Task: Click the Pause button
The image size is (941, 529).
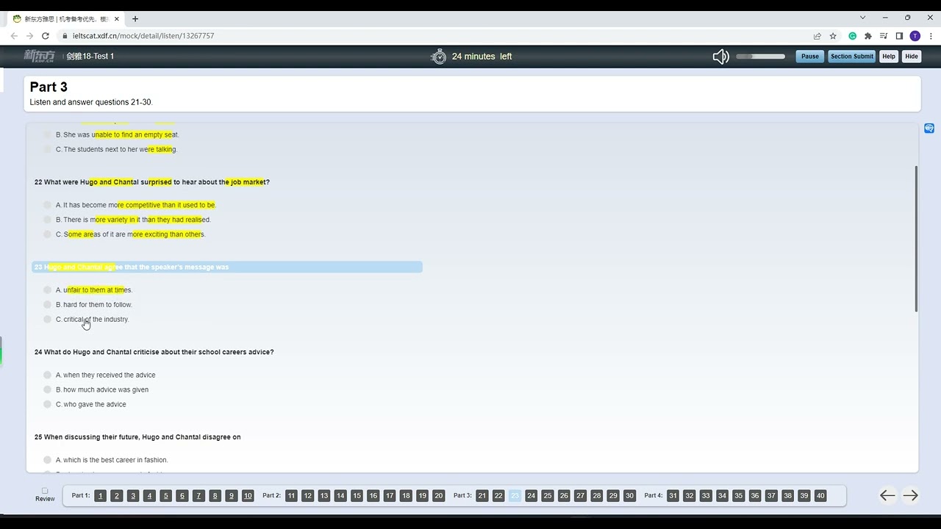Action: click(810, 57)
